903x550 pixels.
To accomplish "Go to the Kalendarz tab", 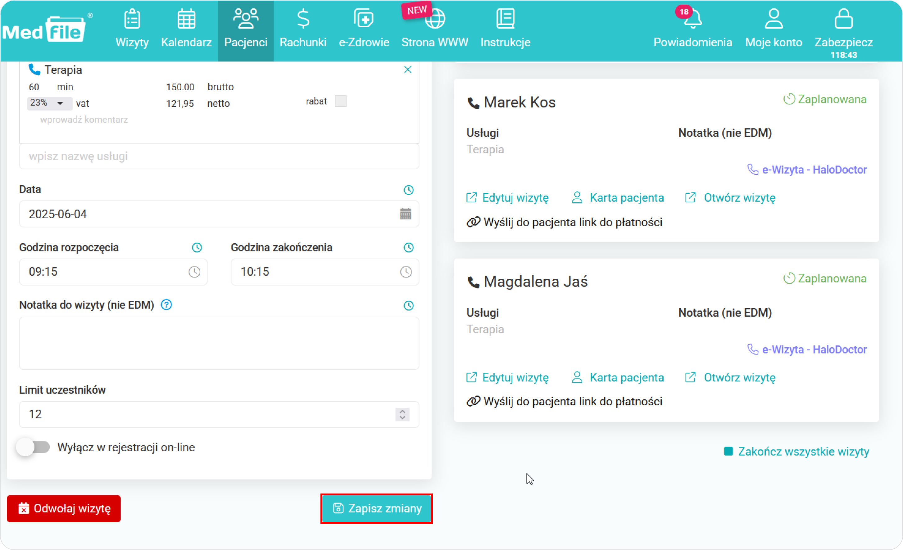I will 186,29.
